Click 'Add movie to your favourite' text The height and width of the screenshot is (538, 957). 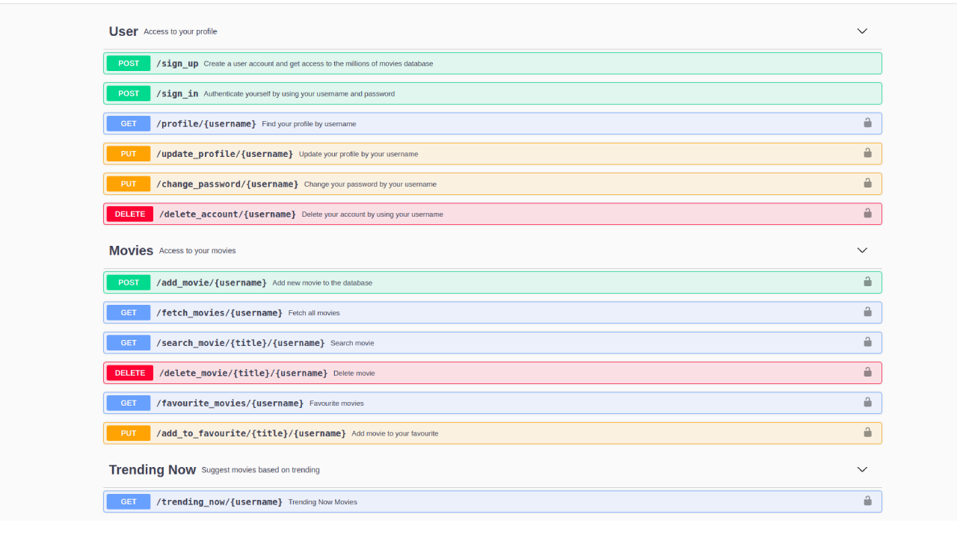tap(395, 433)
